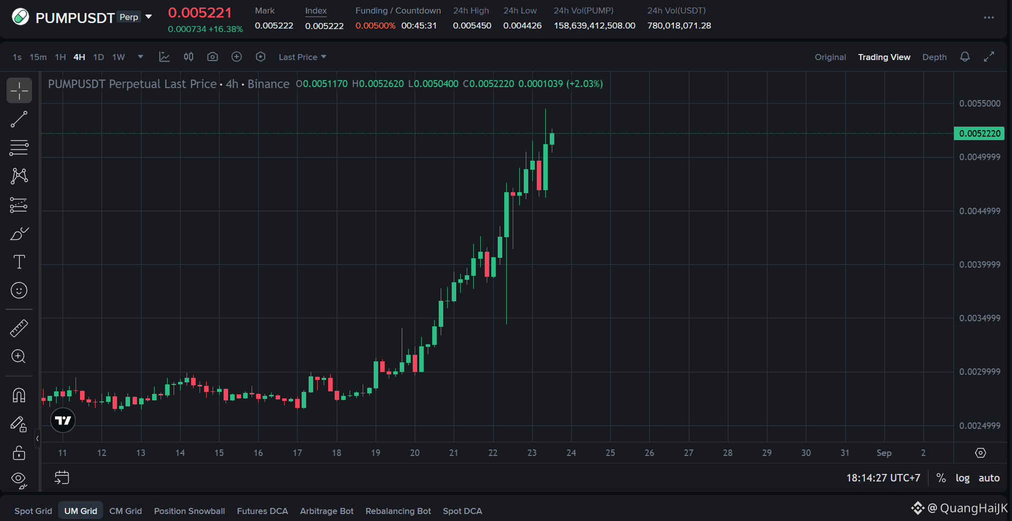Open the Spot Grid bot
The image size is (1012, 521).
pyautogui.click(x=33, y=511)
